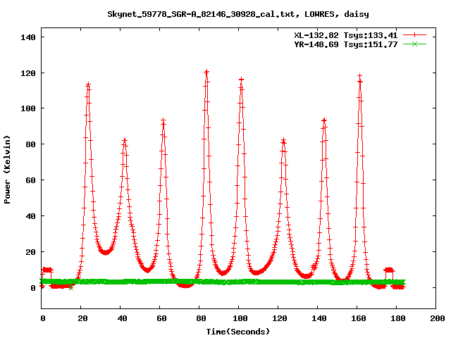Viewport: 451px width, 338px height.
Task: Click the red peak top near 42 seconds
Action: pyautogui.click(x=125, y=141)
